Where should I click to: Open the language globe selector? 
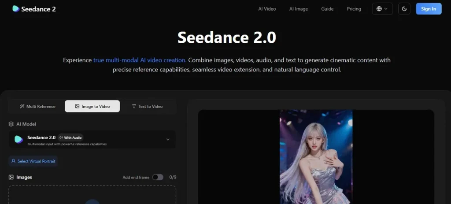tap(382, 9)
